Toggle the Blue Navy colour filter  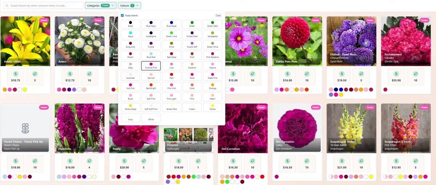coord(151,24)
